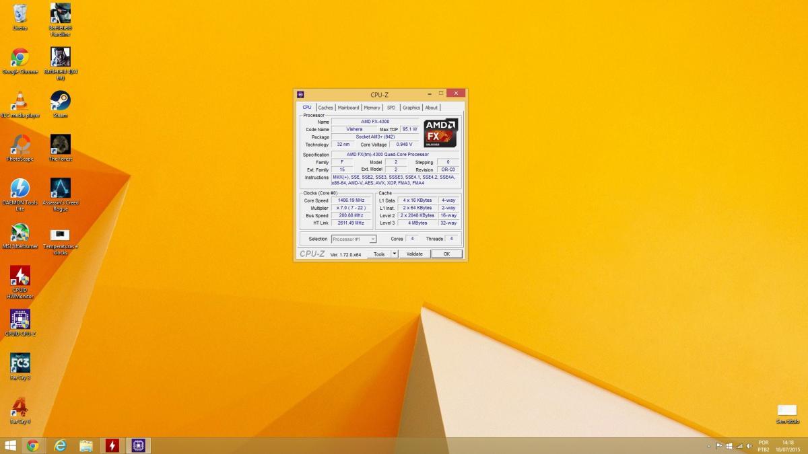
Task: Click the HT Link value '2611.49 MHz'
Action: pyautogui.click(x=351, y=223)
